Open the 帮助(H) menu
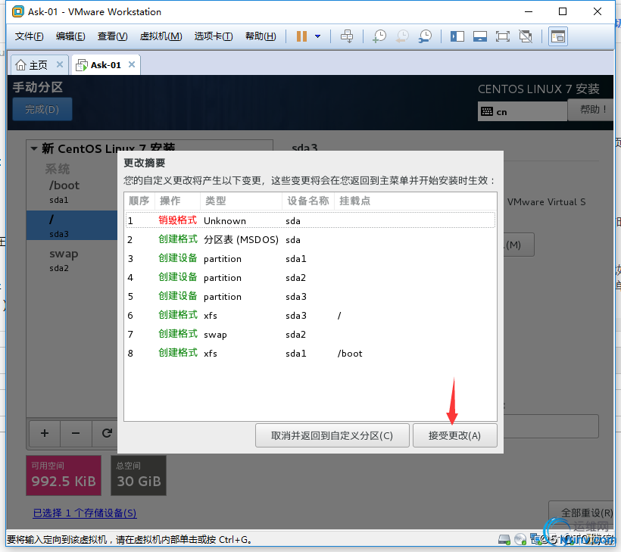Viewport: 621px width, 552px height. 261,36
